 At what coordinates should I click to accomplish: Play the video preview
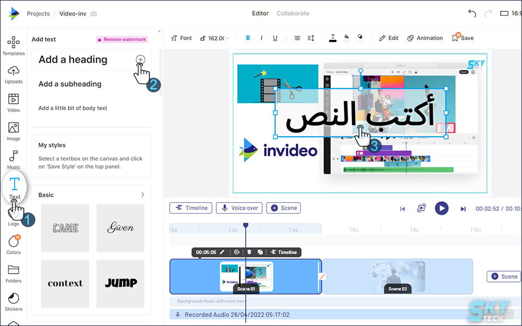[x=442, y=208]
